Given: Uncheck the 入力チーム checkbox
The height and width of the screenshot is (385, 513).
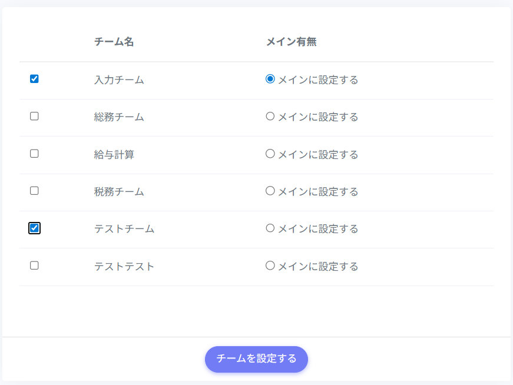Looking at the screenshot, I should point(34,79).
